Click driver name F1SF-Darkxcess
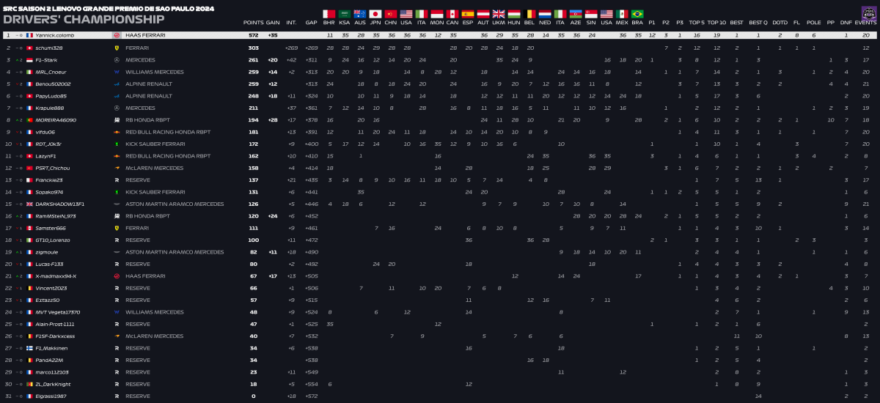Viewport: 880px width, 403px height. point(55,336)
